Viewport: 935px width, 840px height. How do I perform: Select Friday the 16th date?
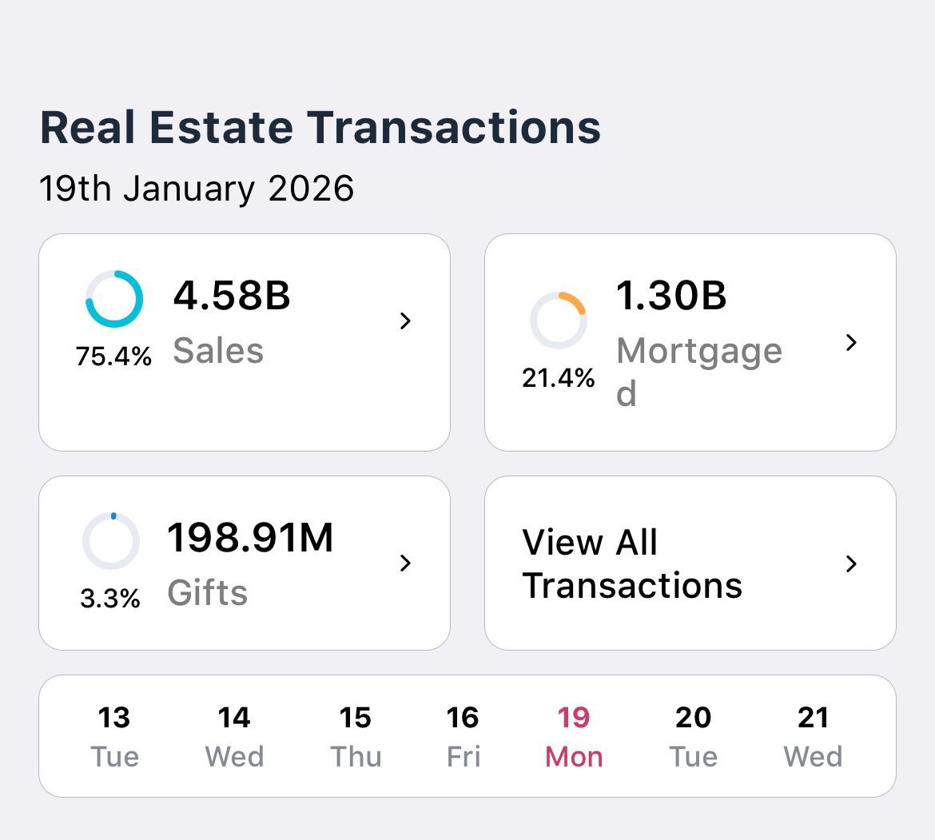point(464,735)
